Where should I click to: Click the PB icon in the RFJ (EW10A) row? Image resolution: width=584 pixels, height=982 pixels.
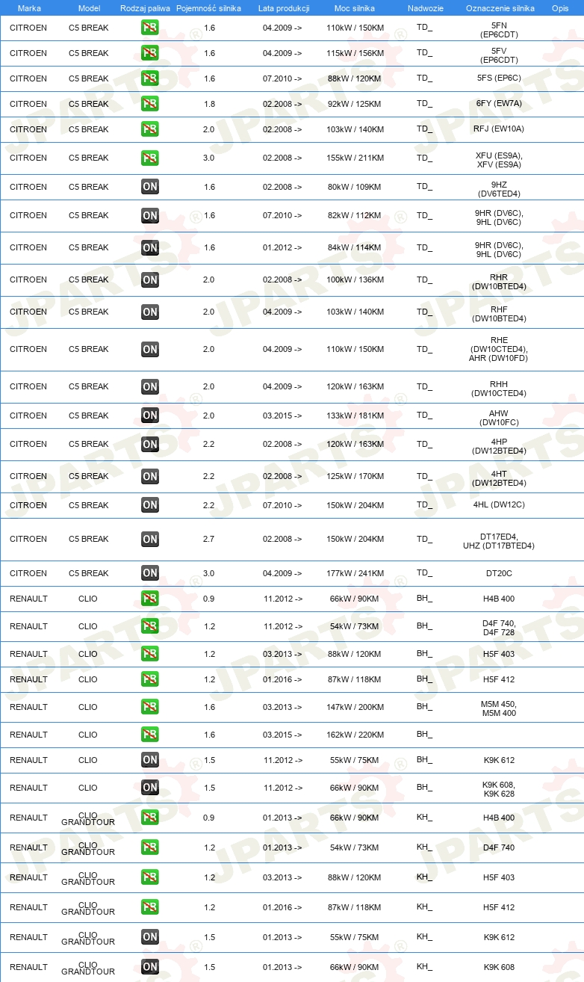(149, 129)
